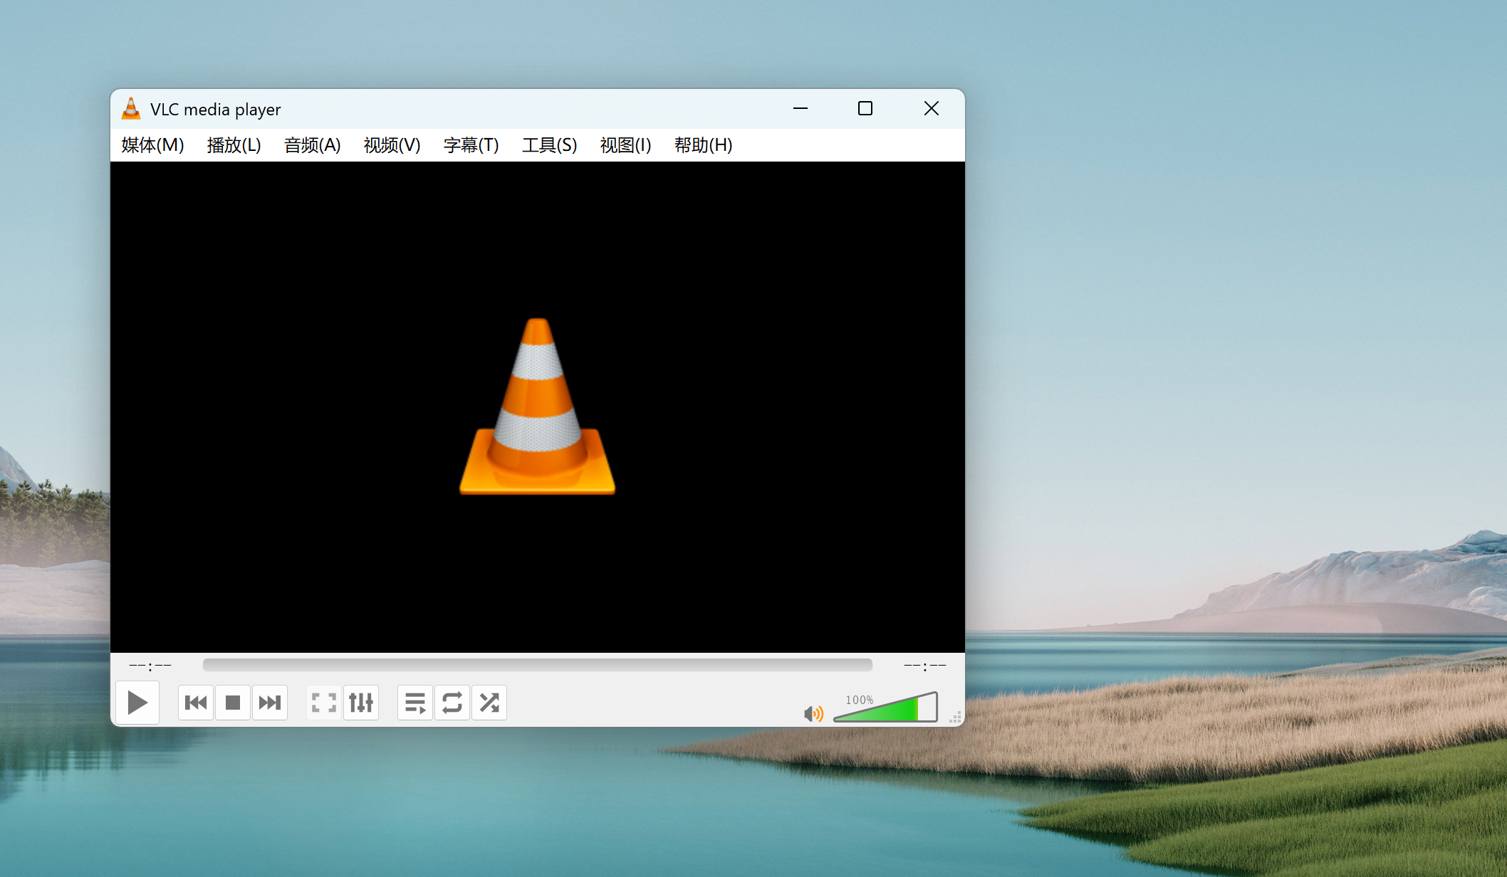Open the 音频(A) menu
This screenshot has height=877, width=1507.
[x=312, y=145]
